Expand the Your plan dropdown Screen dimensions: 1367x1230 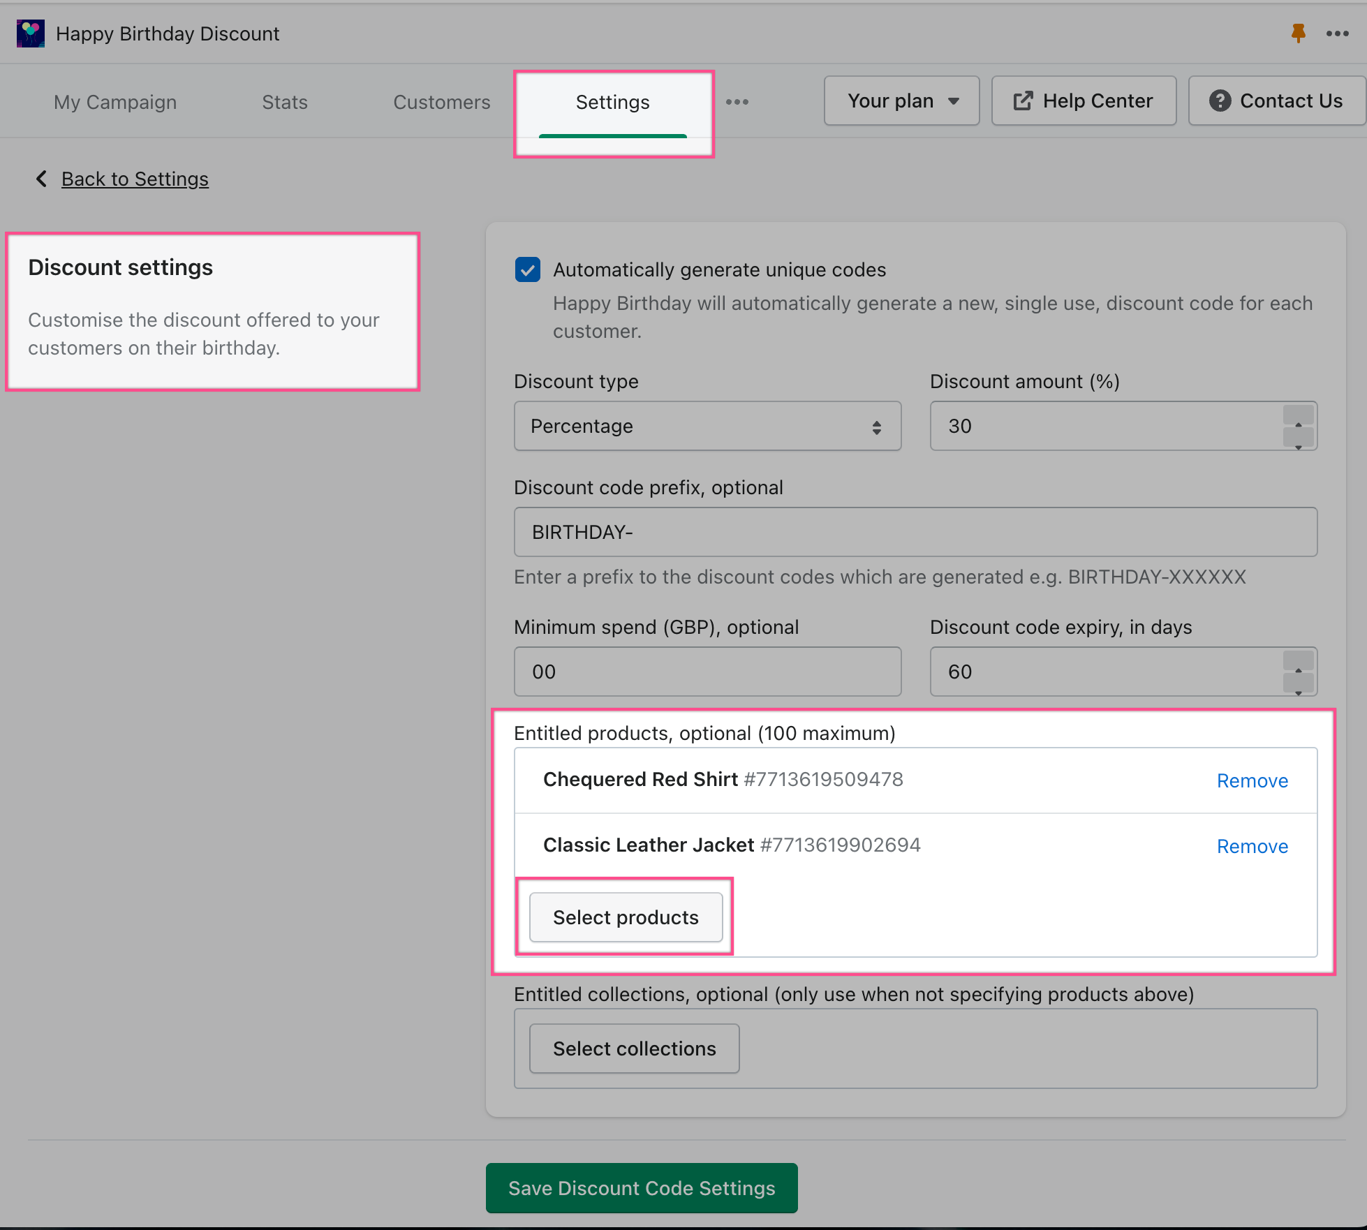coord(901,101)
